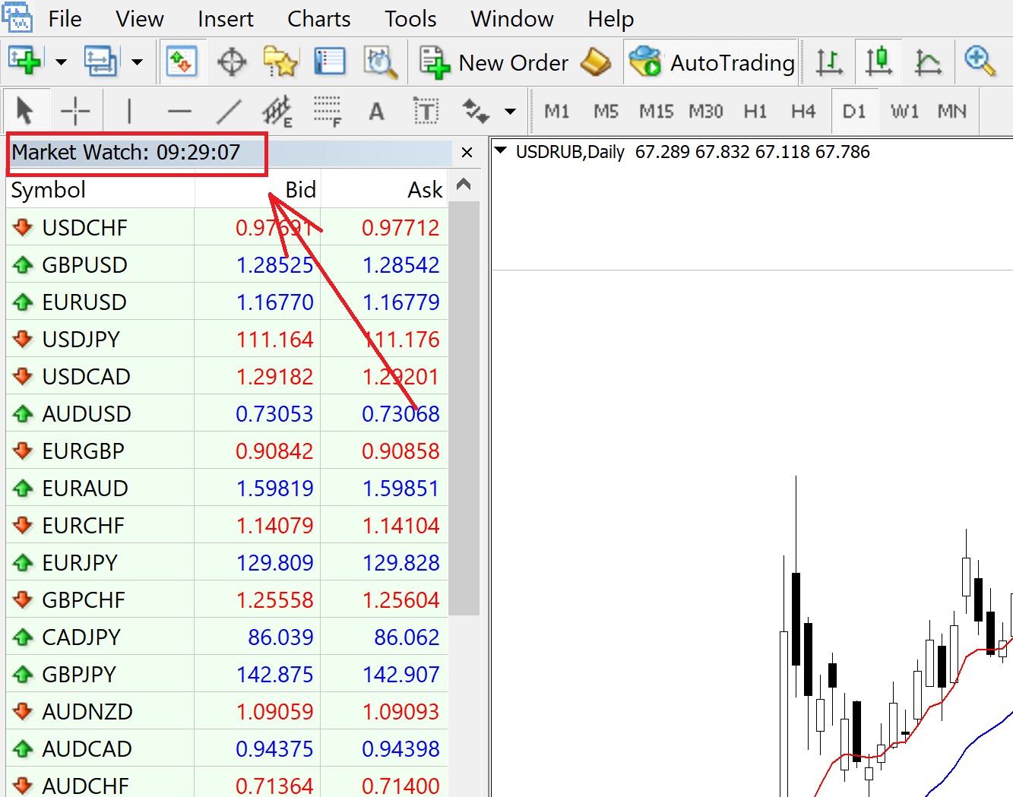
Task: Select the EURUSD symbol row
Action: 227,302
